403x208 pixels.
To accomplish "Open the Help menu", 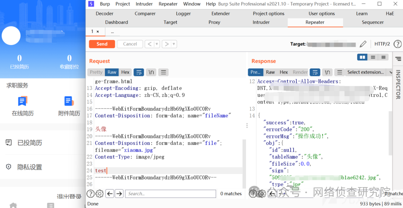I will (x=211, y=4).
